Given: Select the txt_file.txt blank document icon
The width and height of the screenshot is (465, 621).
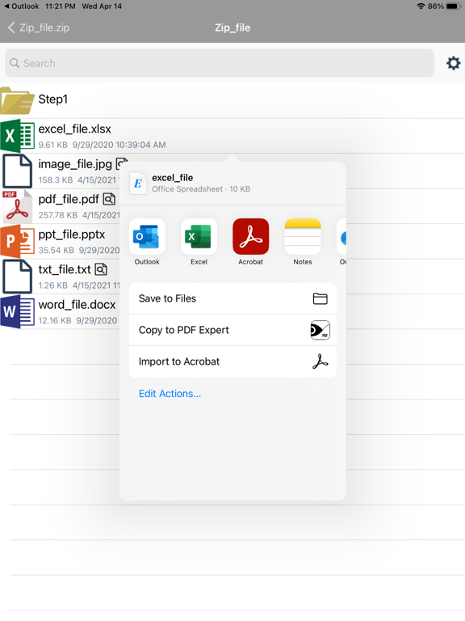Looking at the screenshot, I should 18,277.
